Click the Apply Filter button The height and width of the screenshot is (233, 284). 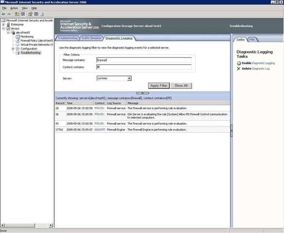pyautogui.click(x=159, y=85)
